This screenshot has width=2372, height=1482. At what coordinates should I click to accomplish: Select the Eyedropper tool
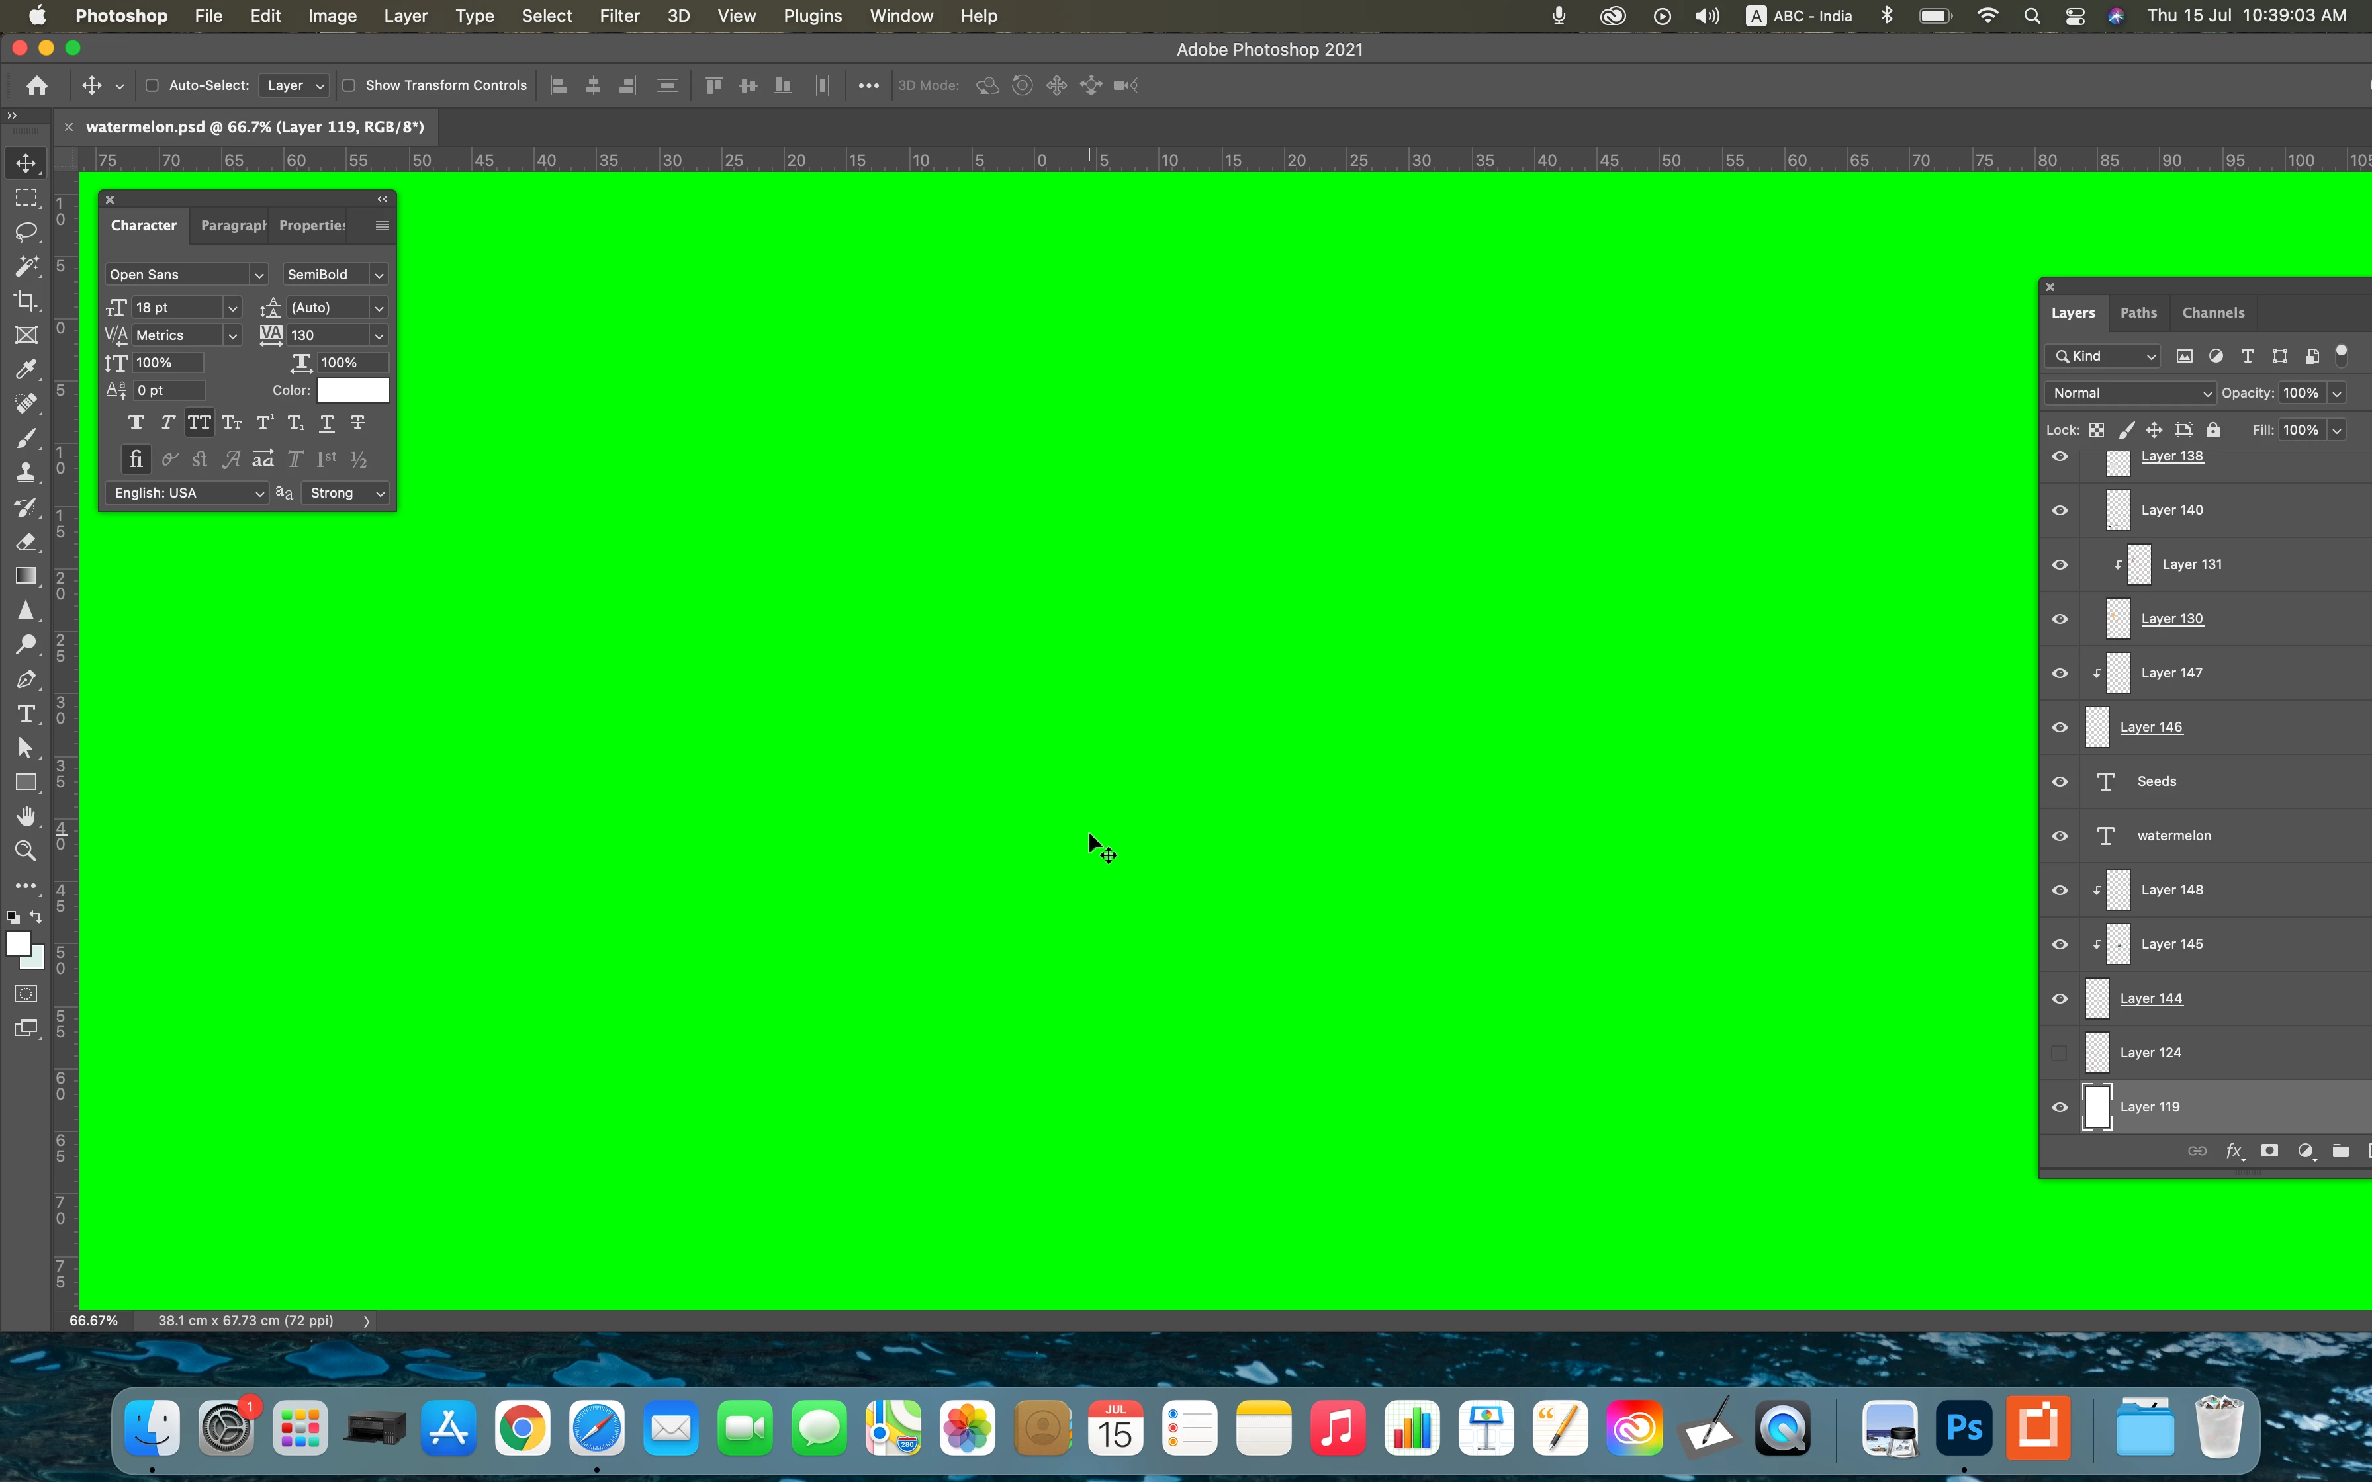coord(26,370)
